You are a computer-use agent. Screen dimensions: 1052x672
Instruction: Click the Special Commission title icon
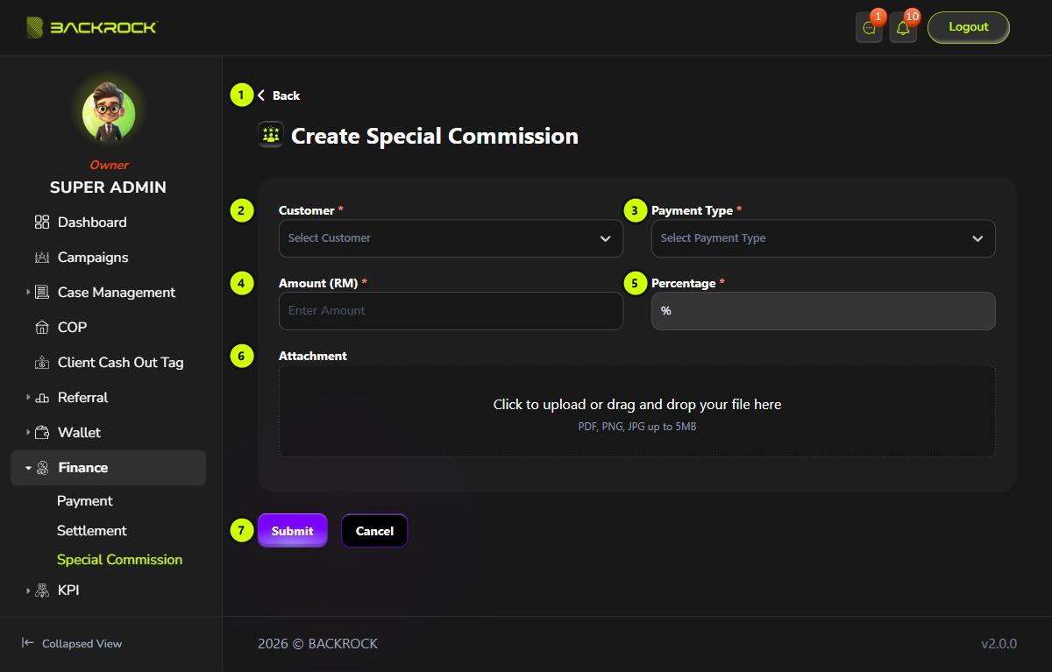pyautogui.click(x=271, y=135)
